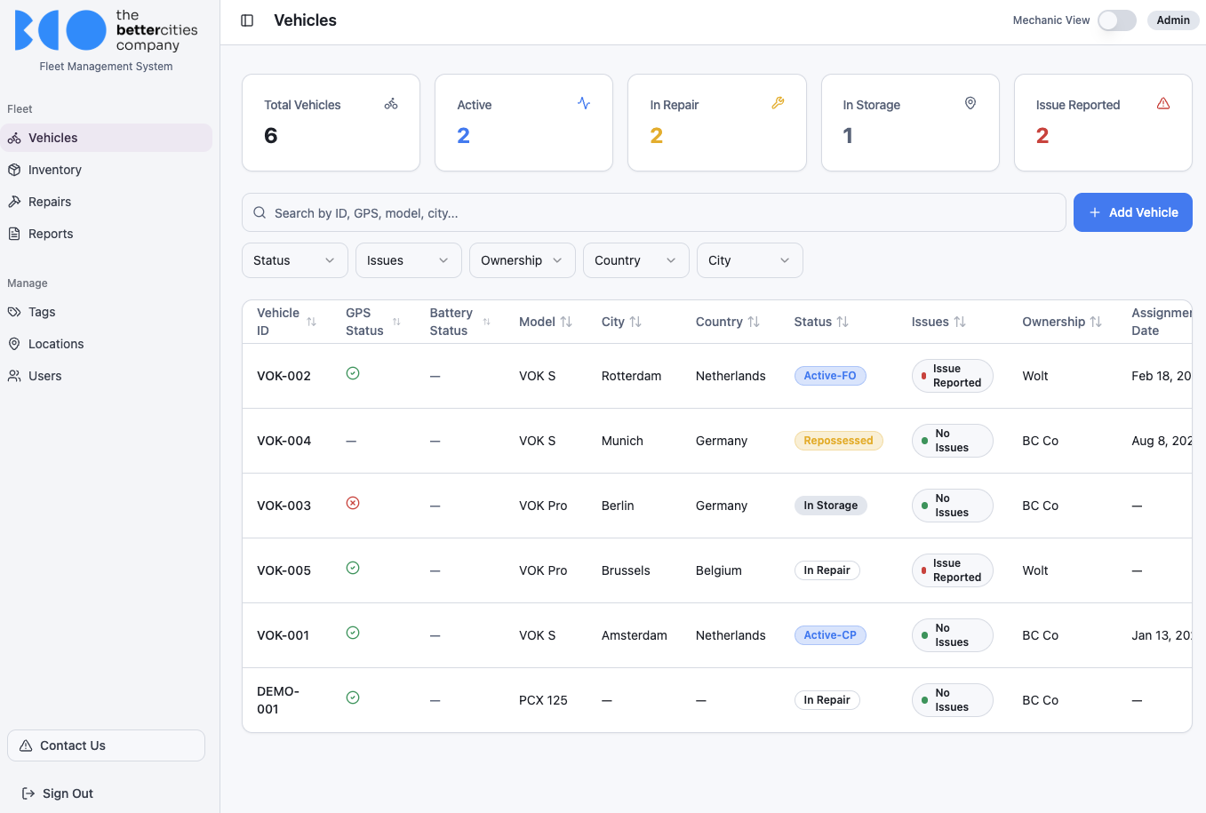Viewport: 1206px width, 813px height.
Task: Sort table by Issues column arrows
Action: [960, 322]
